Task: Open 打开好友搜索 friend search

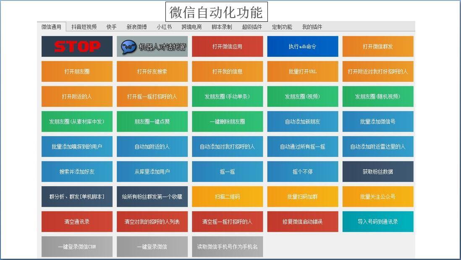Action: (x=152, y=71)
